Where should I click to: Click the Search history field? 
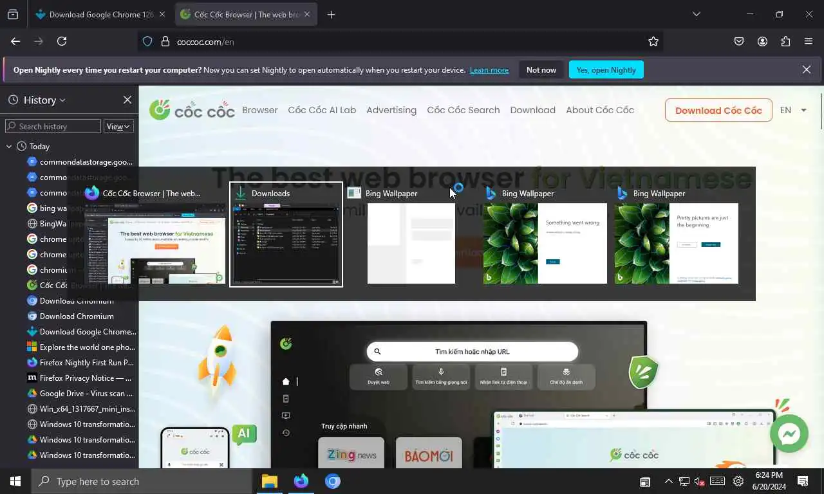53,126
